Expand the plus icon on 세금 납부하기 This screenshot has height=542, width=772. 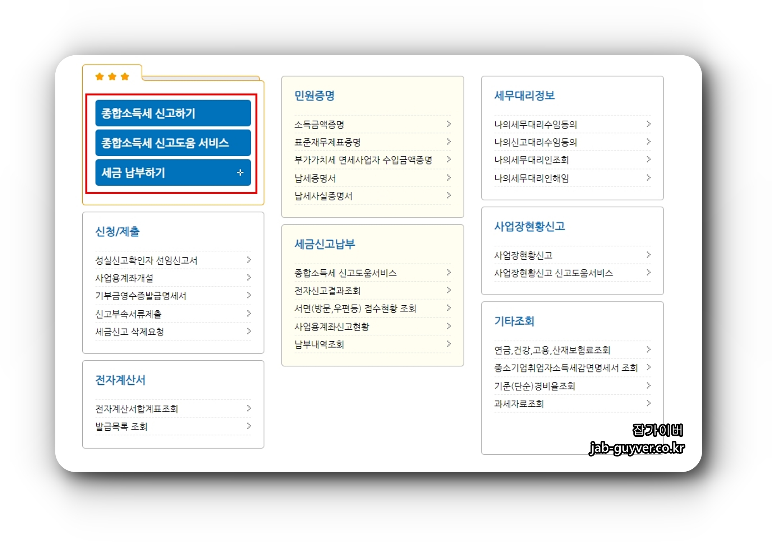(240, 173)
